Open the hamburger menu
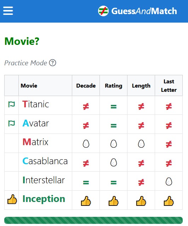The height and width of the screenshot is (226, 188). (8, 11)
